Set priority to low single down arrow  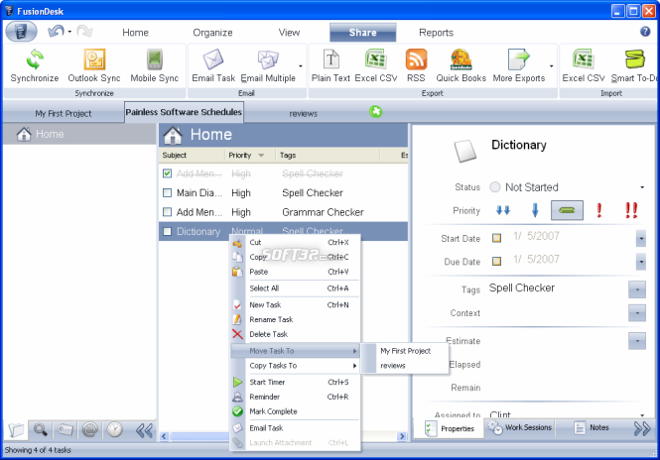pos(535,210)
